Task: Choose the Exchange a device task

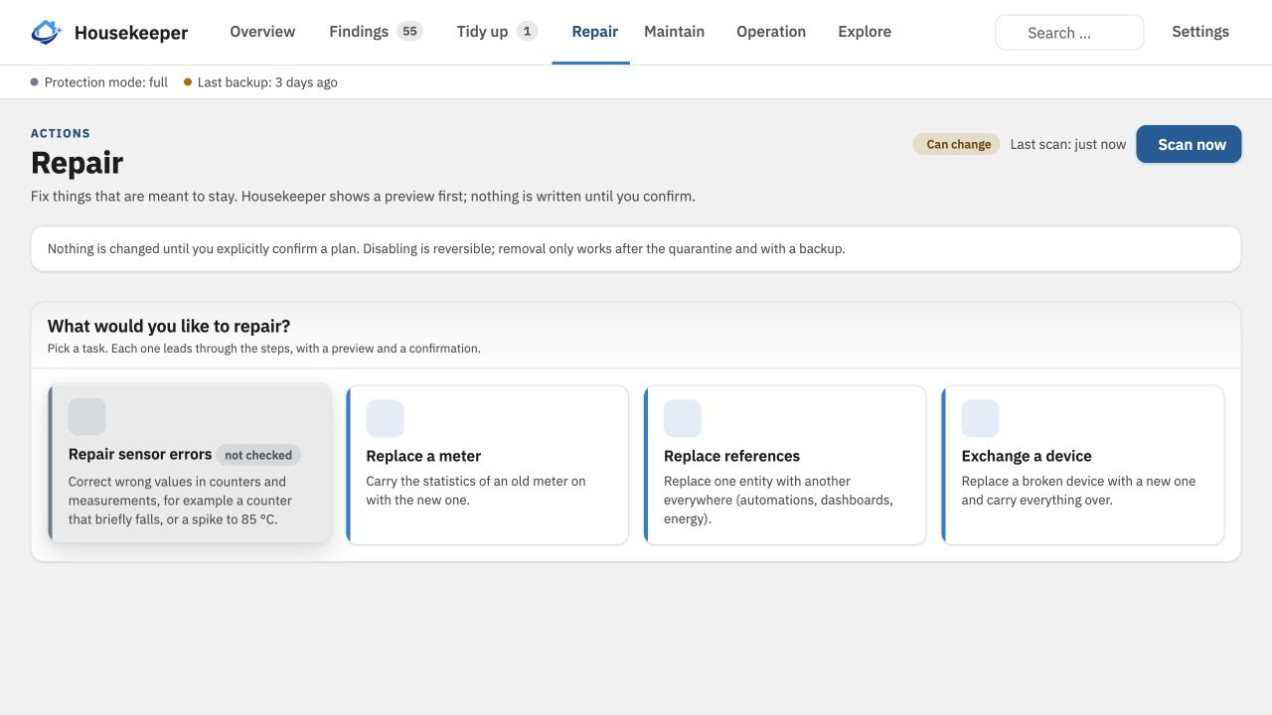Action: tap(1083, 465)
